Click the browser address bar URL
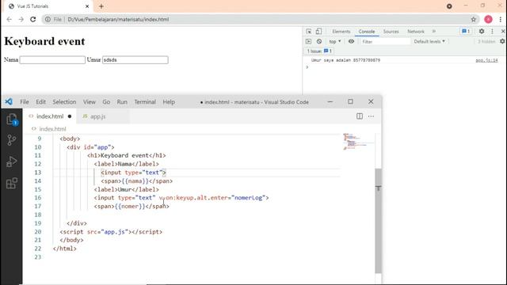The height and width of the screenshot is (285, 507). 118,19
